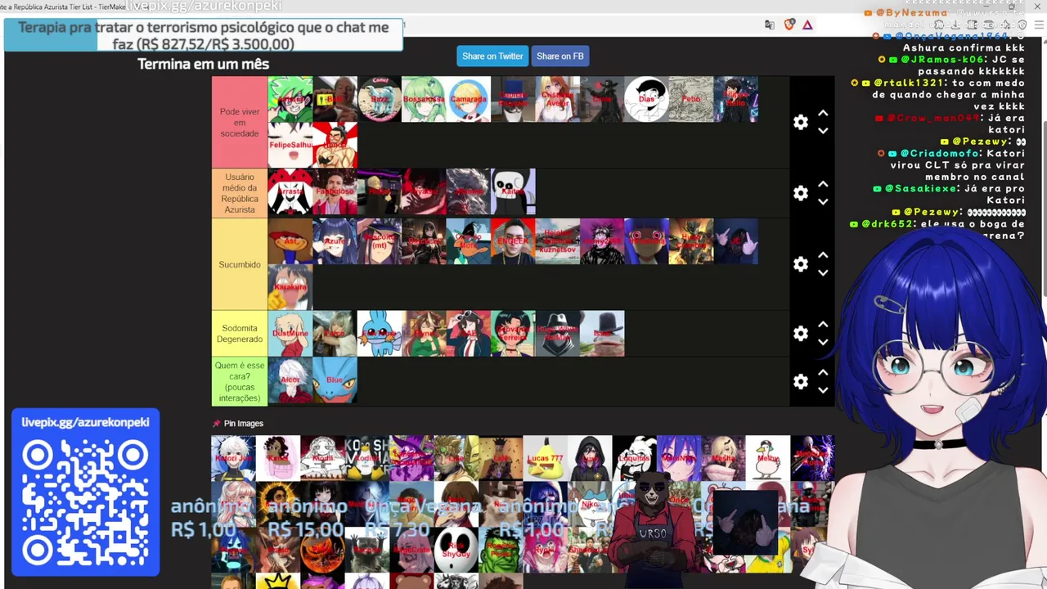Click the 'Sodomita Degenerado' tier label
The width and height of the screenshot is (1047, 589).
tap(240, 334)
